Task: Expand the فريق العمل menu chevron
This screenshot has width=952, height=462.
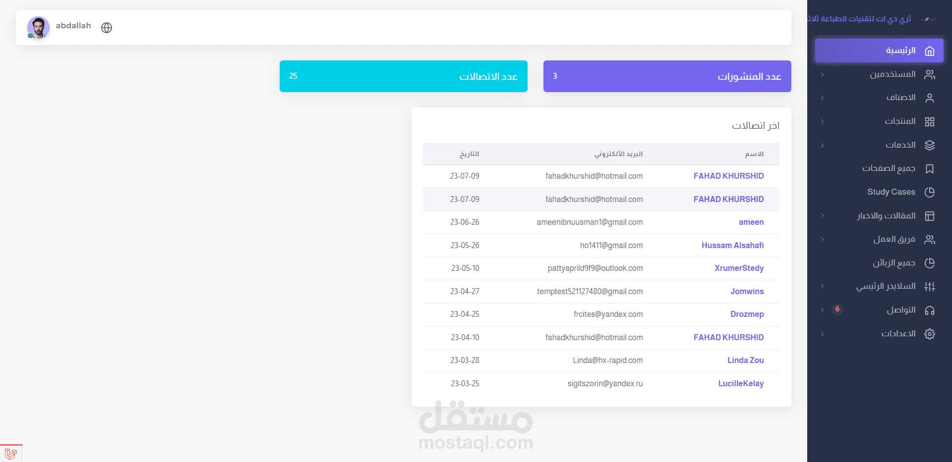Action: point(822,239)
